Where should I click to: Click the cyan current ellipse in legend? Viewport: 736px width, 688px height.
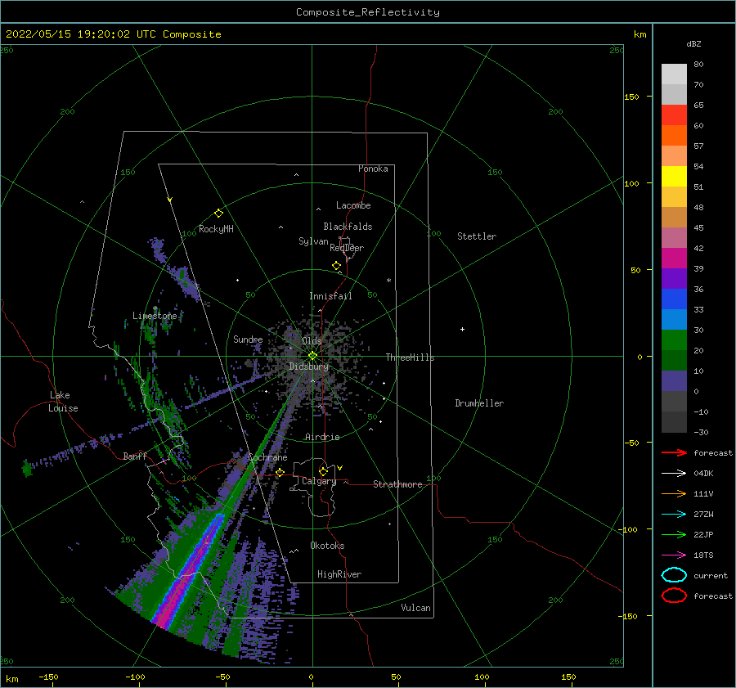(674, 575)
